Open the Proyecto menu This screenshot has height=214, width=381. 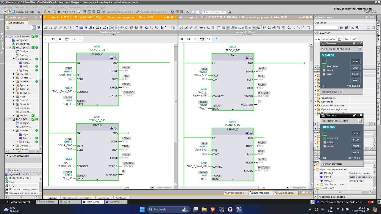click(7, 7)
